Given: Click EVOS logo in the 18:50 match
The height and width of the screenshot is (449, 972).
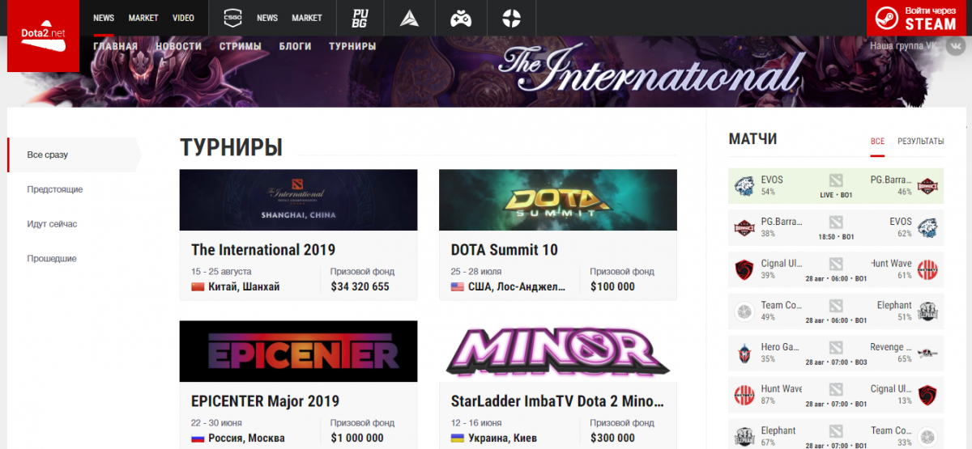Looking at the screenshot, I should (927, 228).
